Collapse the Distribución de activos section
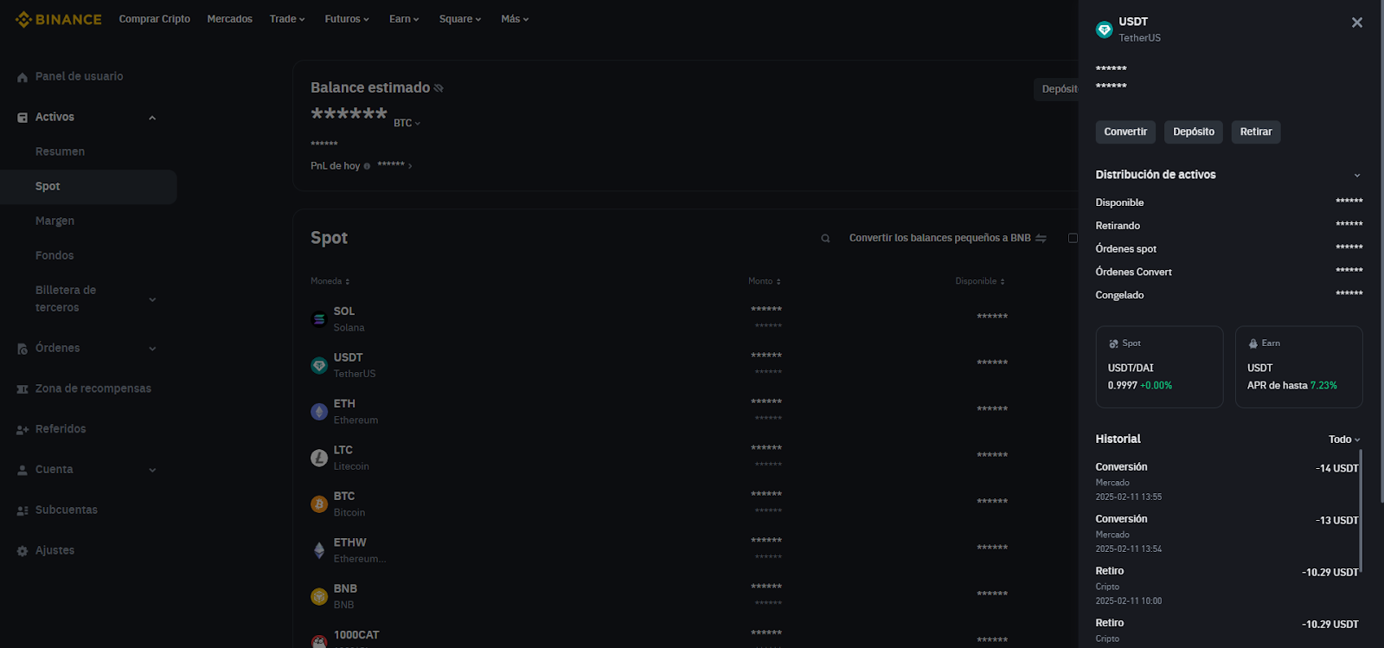This screenshot has height=648, width=1384. (1356, 176)
